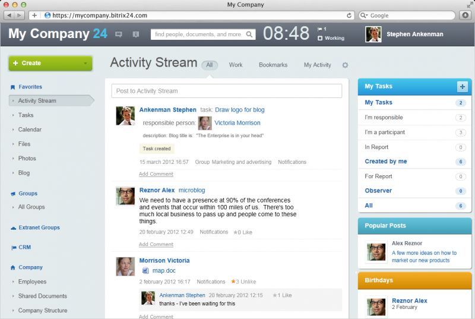Open Draw logo for blog task

240,110
